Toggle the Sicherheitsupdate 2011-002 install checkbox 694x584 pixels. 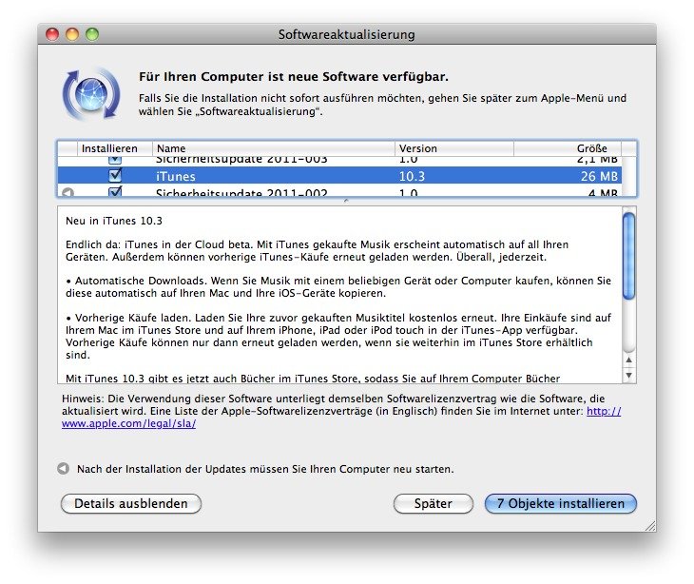tap(115, 192)
